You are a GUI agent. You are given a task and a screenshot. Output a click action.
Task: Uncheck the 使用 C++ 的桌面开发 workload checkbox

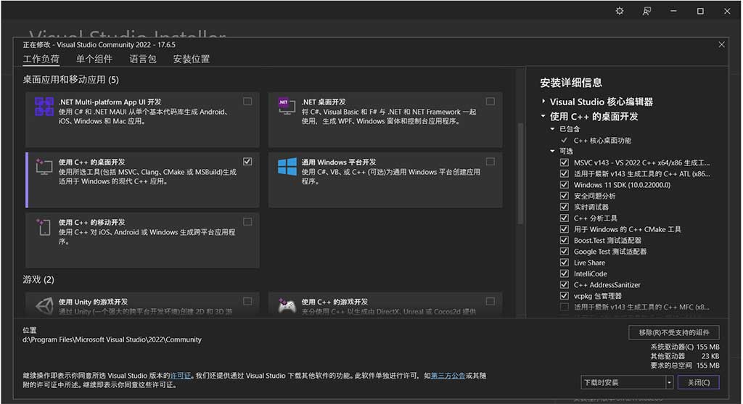tap(248, 161)
